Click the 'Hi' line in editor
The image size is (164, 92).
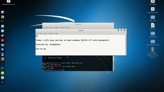coord(37,36)
